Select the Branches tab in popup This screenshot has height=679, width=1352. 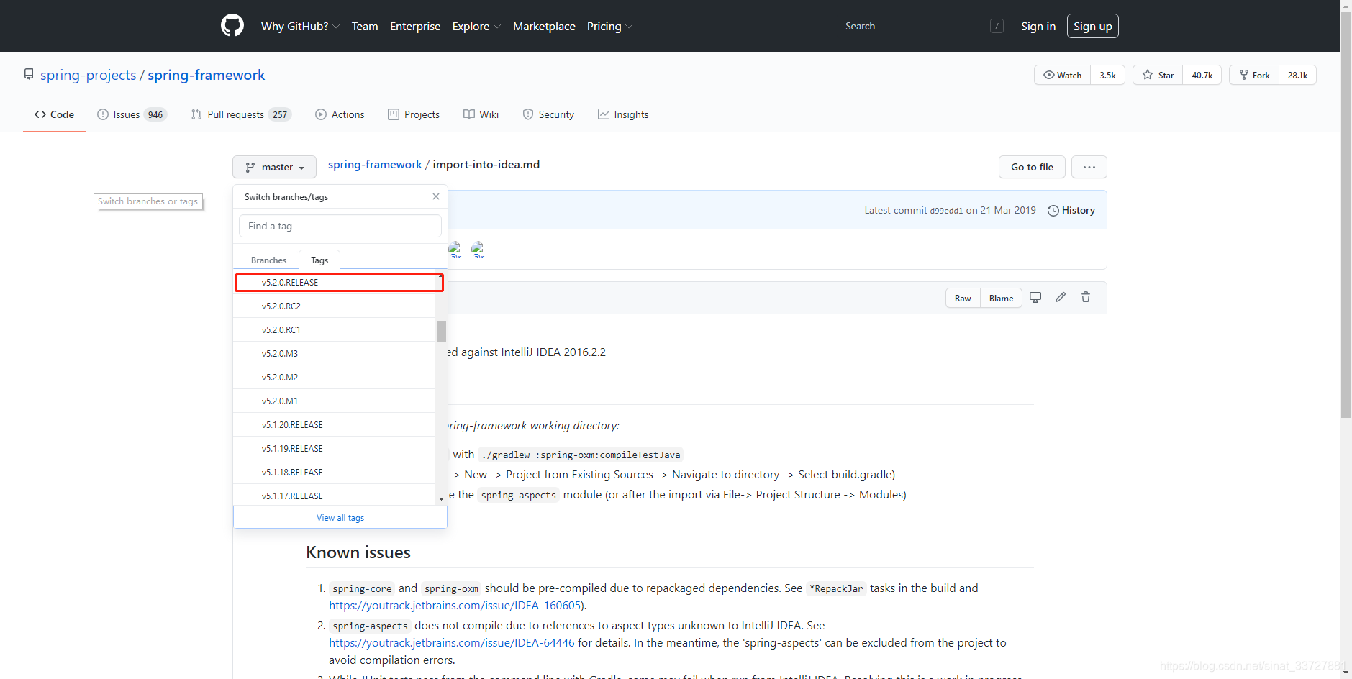click(268, 260)
